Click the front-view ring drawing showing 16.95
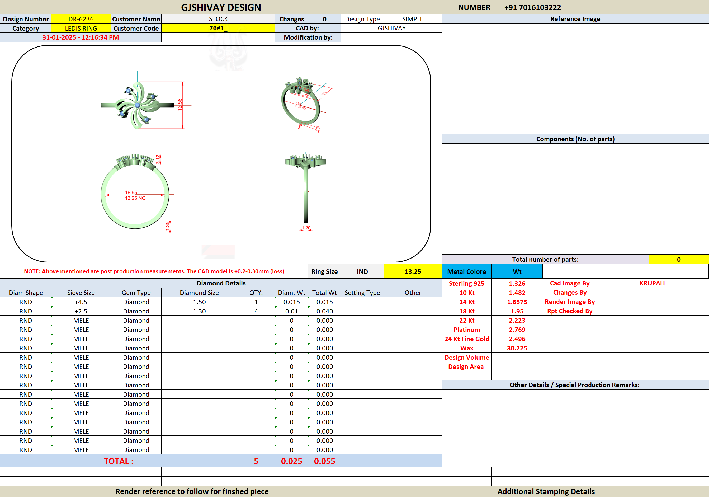Viewport: 709px width, 497px height. pos(138,192)
